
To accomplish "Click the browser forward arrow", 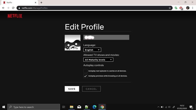I will point(8,8).
